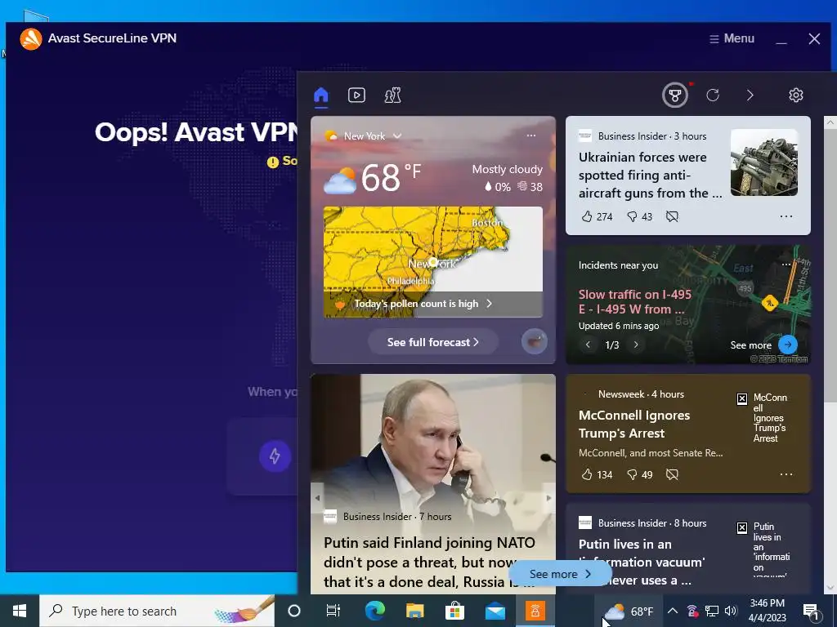Open the clock showing 3:46 PM
The height and width of the screenshot is (627, 837).
[x=767, y=611]
